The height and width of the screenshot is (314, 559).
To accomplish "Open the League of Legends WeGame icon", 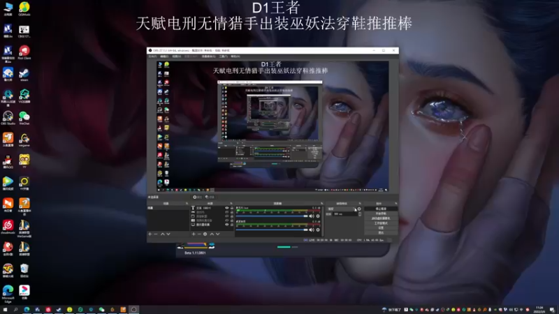I will (24, 228).
